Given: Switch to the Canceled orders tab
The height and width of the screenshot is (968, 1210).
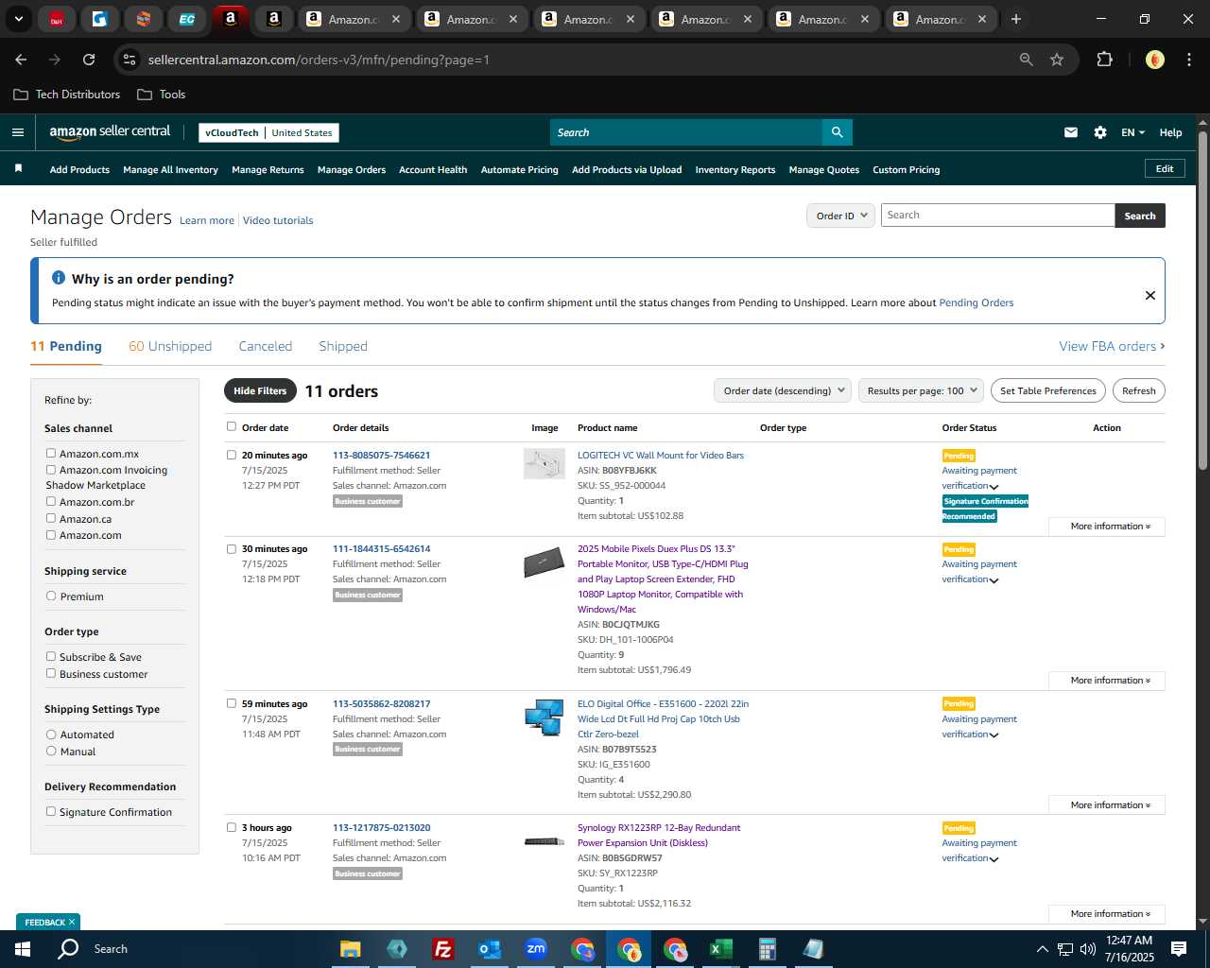Looking at the screenshot, I should [x=266, y=346].
